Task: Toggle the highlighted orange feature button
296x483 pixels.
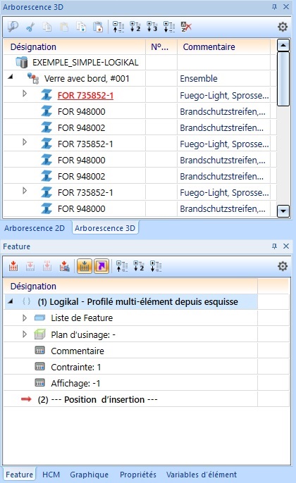Action: [x=85, y=266]
